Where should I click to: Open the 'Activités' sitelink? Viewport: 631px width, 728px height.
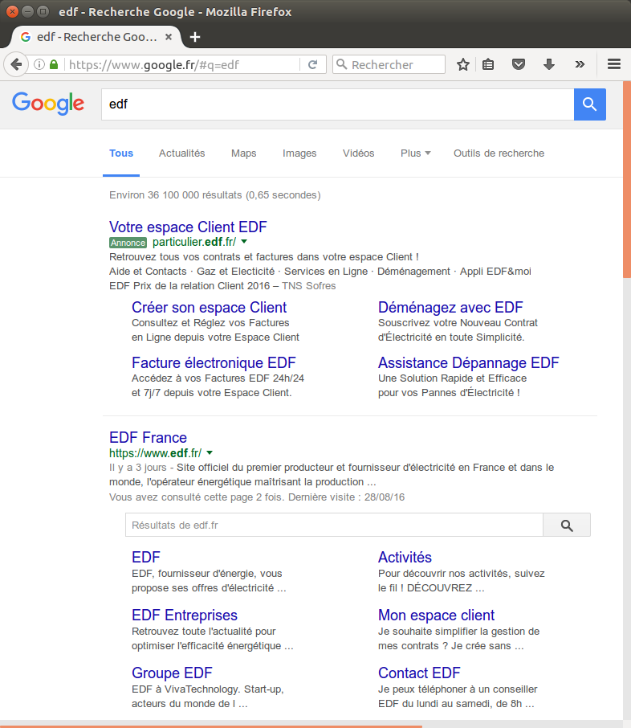point(405,557)
